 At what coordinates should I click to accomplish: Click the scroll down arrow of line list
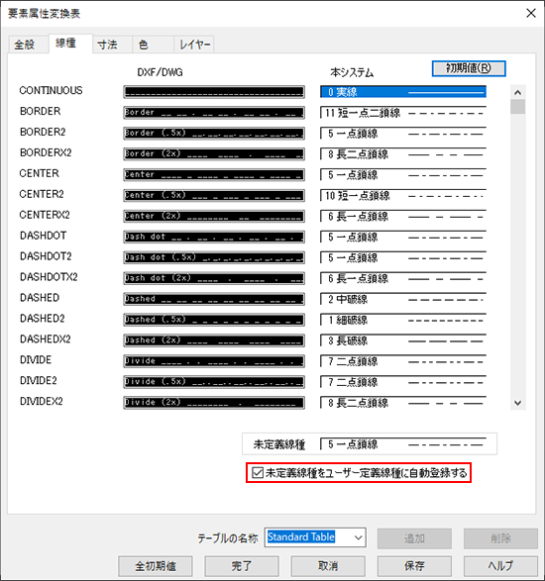(x=518, y=403)
